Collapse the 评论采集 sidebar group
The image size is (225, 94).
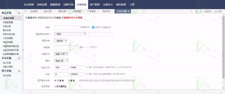pyautogui.click(x=19, y=58)
